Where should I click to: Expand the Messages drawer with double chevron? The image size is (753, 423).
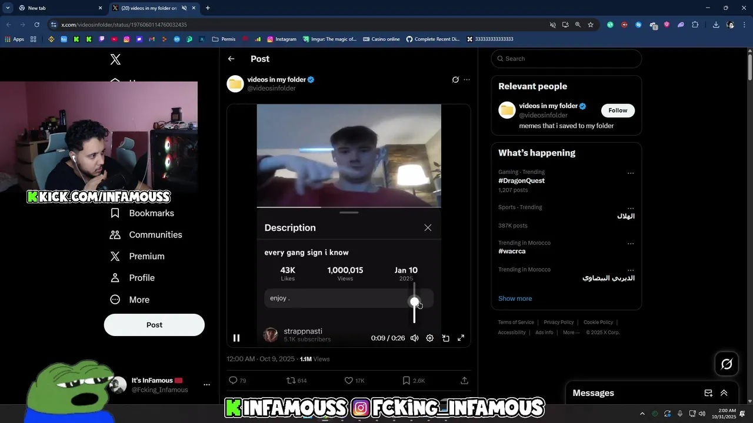coord(724,393)
